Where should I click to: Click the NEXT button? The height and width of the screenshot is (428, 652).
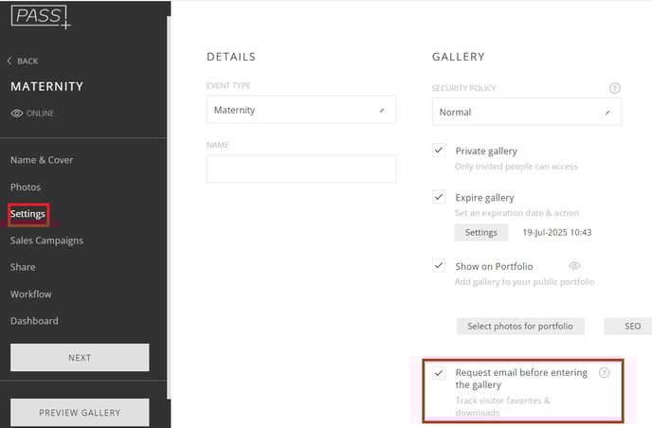pos(80,357)
